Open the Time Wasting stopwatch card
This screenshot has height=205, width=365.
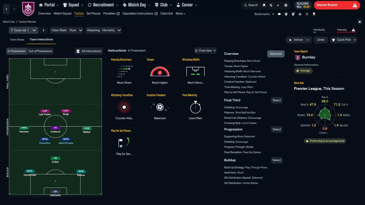pos(195,107)
